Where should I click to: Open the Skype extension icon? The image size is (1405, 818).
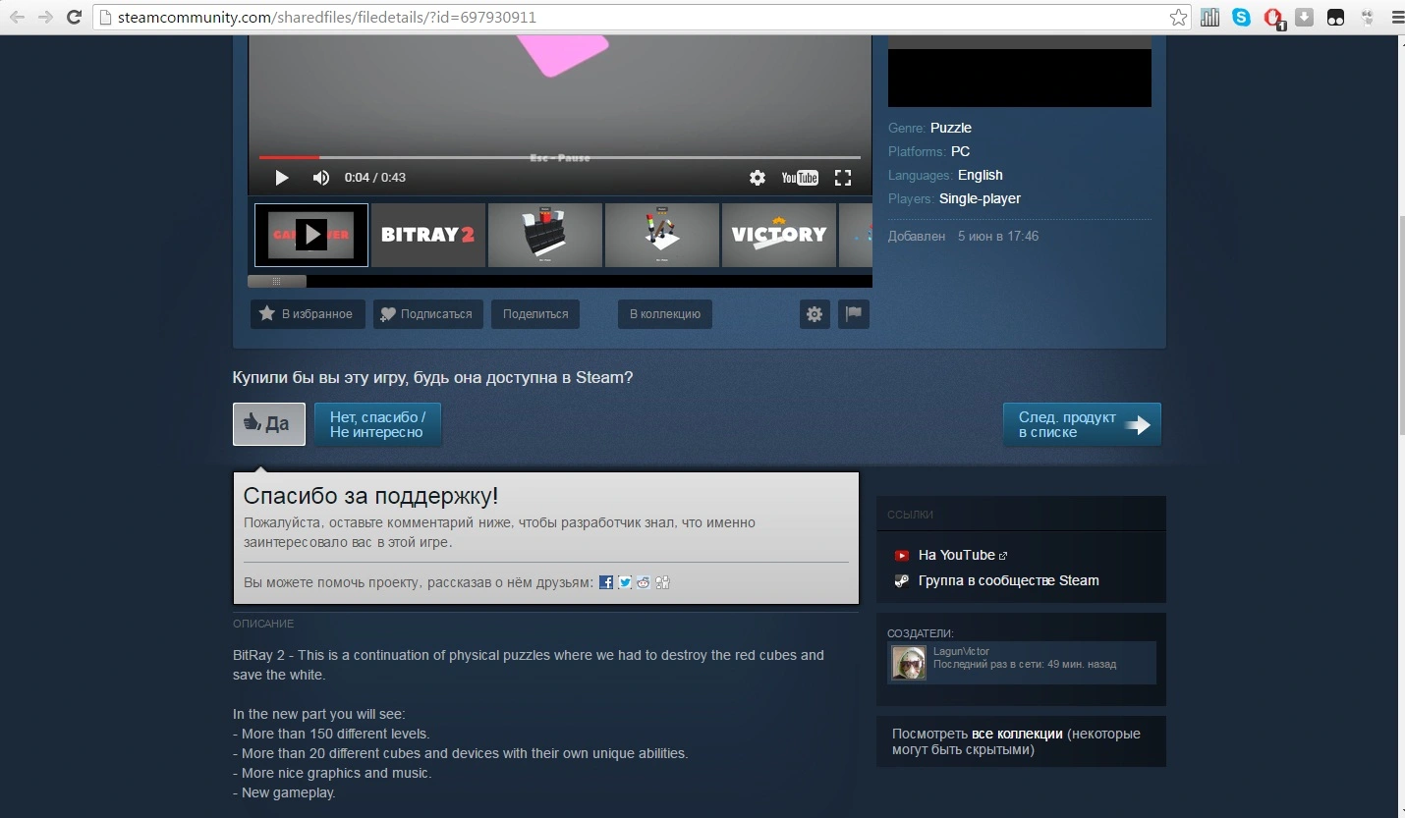pos(1242,17)
